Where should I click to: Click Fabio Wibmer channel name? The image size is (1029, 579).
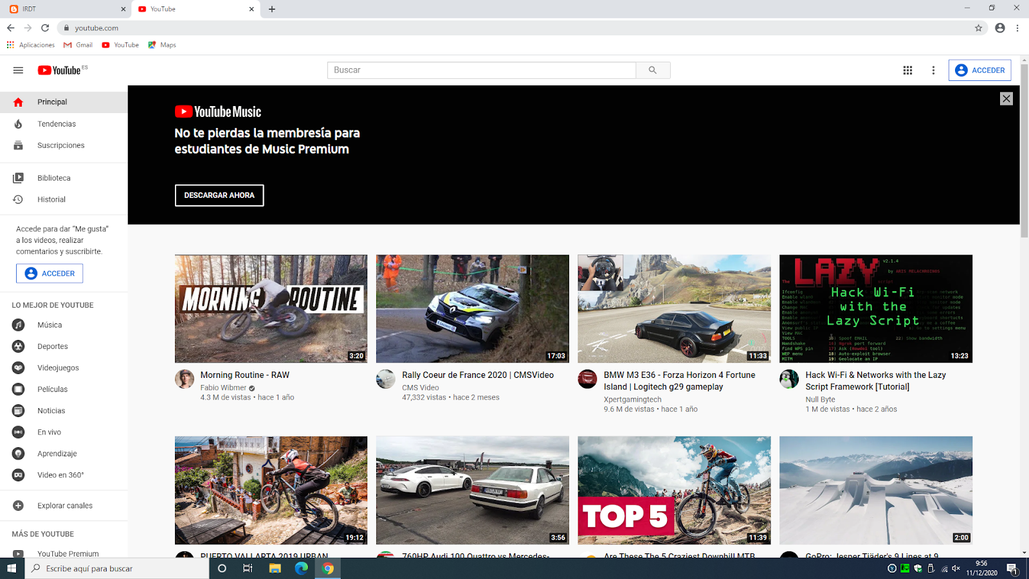[x=223, y=387]
